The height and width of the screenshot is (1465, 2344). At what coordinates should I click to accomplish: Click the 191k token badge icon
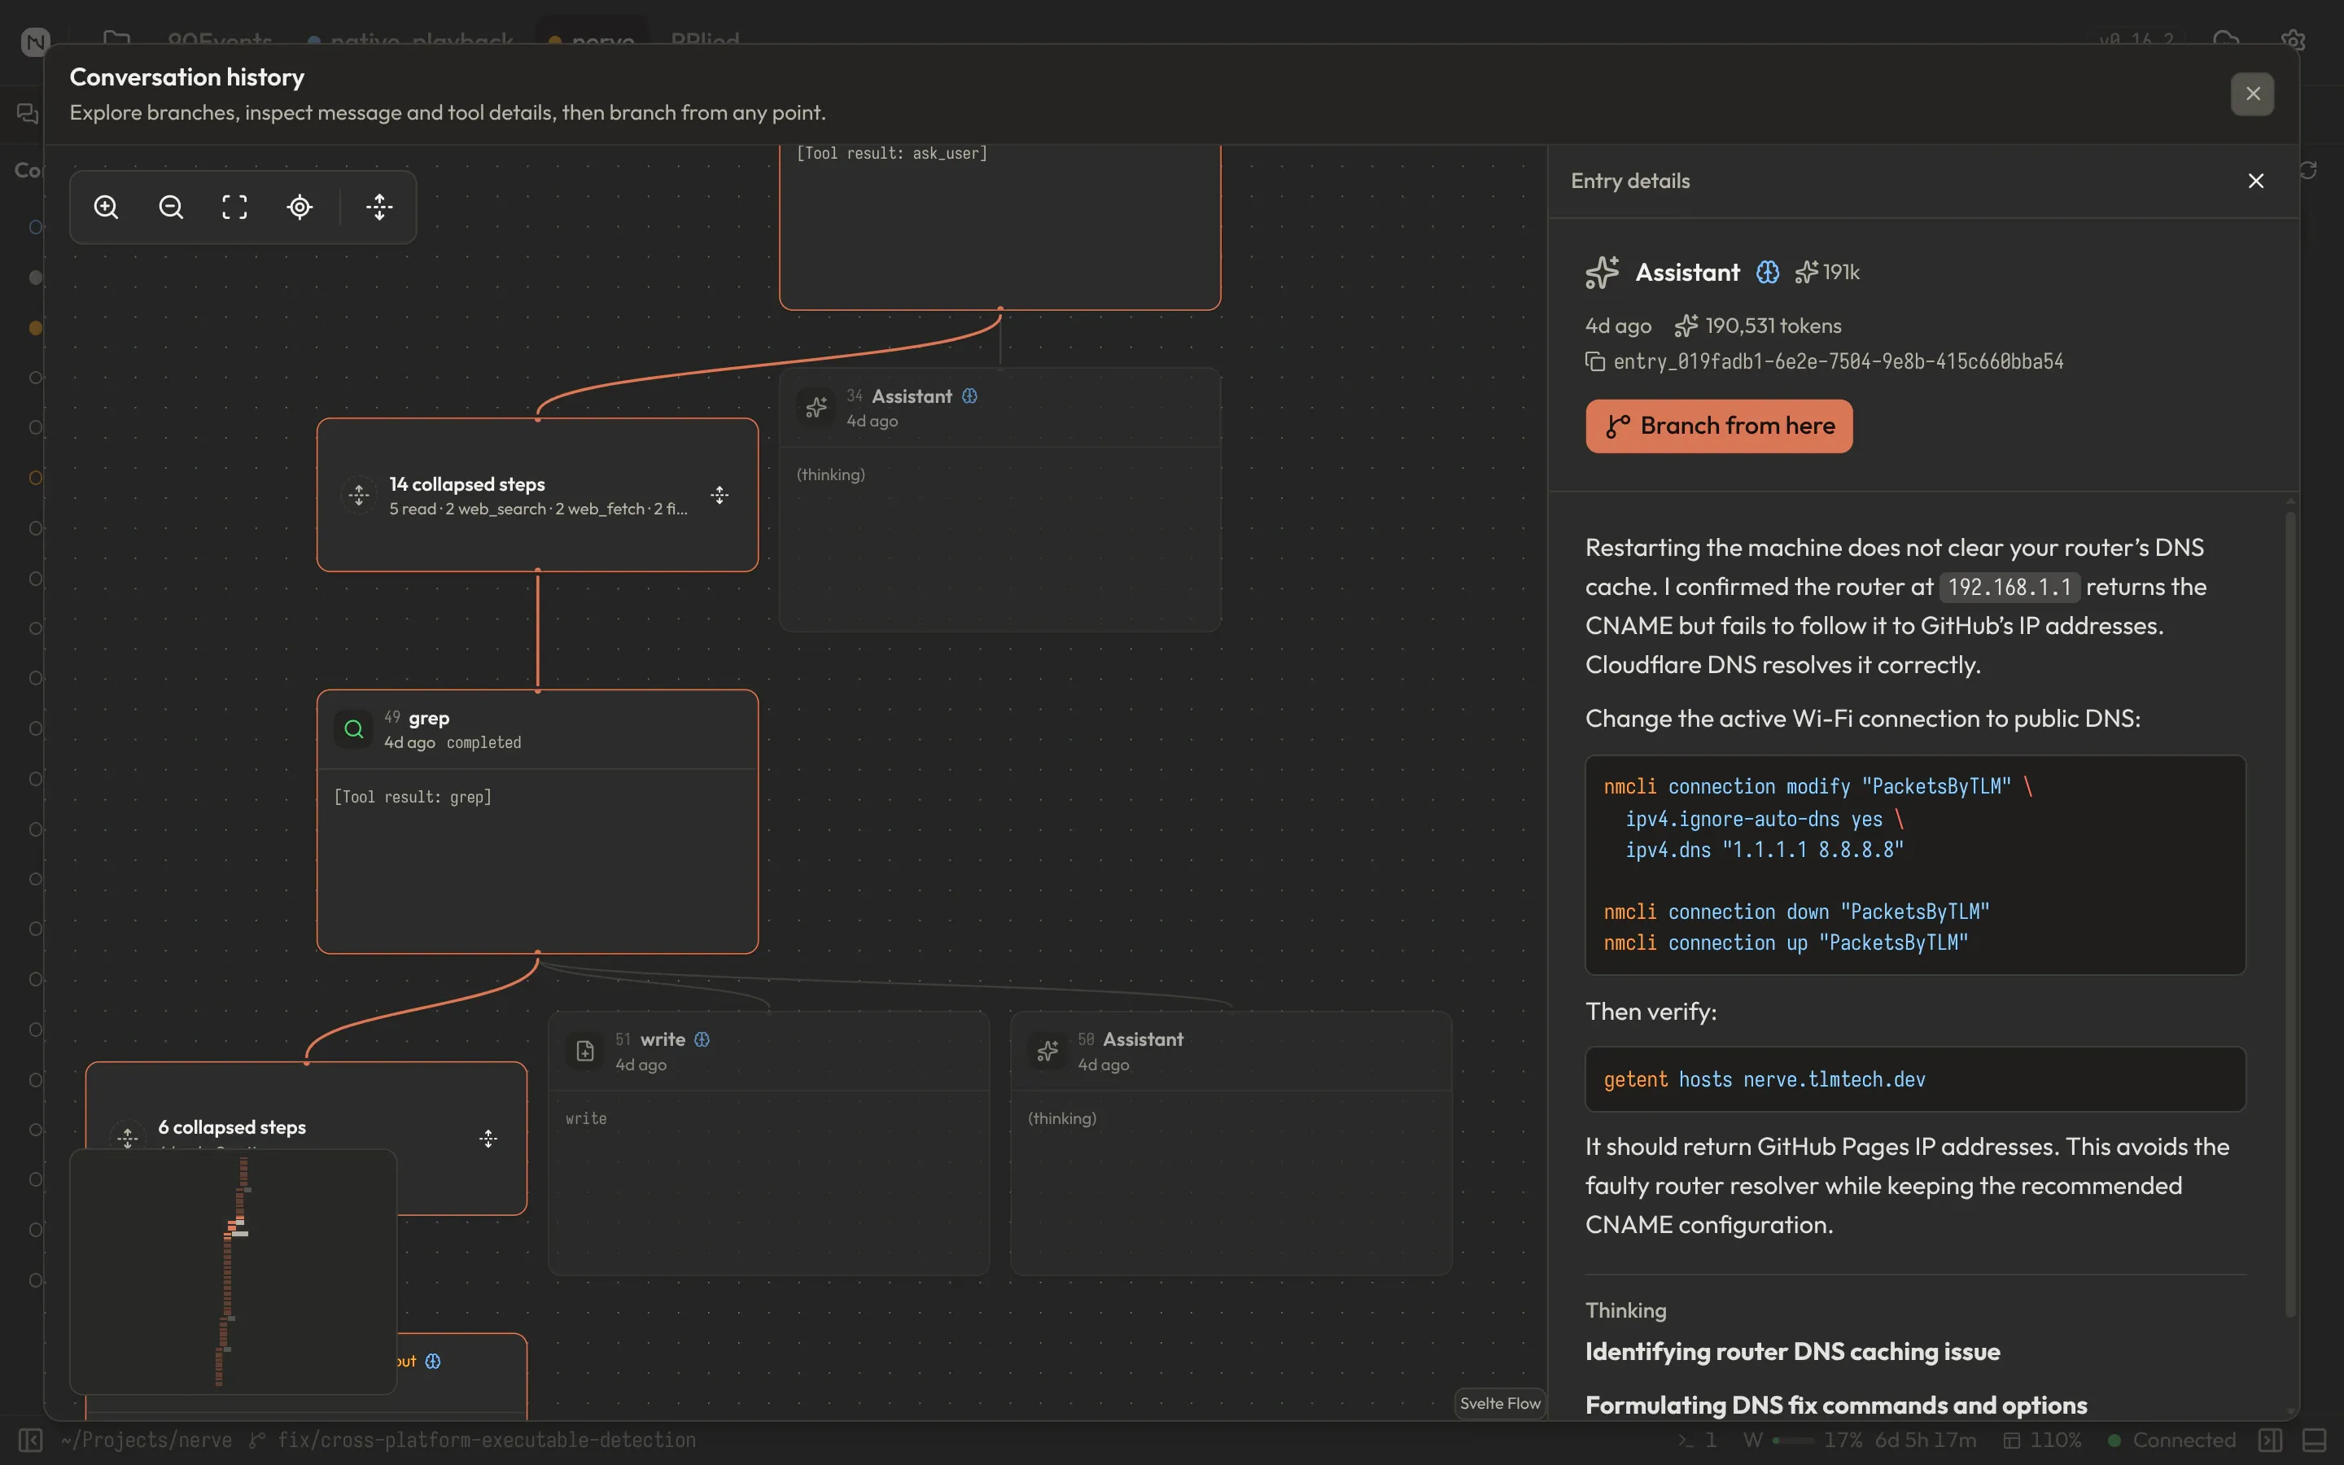(x=1807, y=273)
